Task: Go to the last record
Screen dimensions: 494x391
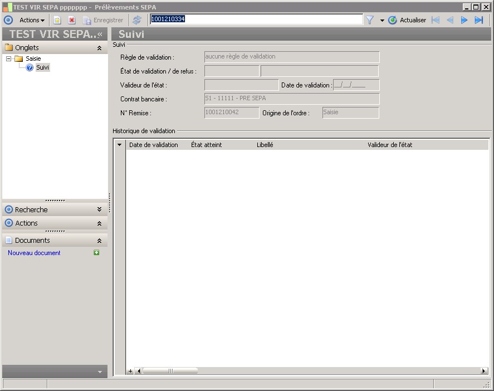Action: point(479,20)
